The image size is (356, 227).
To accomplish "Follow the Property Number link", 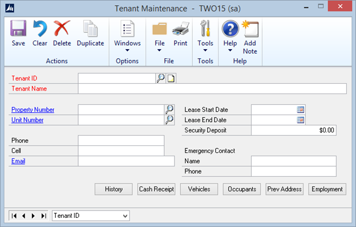I will [x=33, y=110].
